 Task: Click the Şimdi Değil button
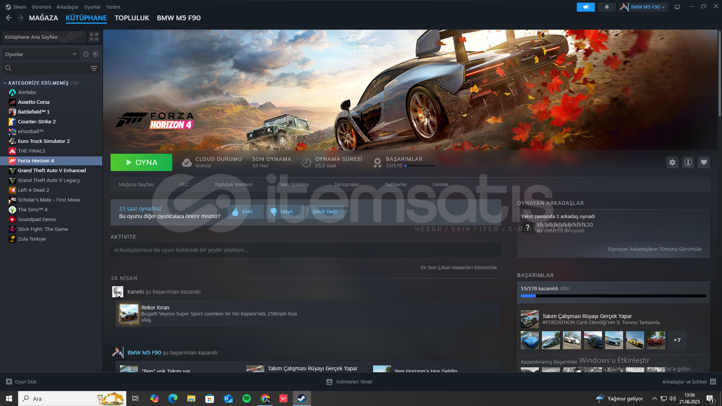coord(325,212)
